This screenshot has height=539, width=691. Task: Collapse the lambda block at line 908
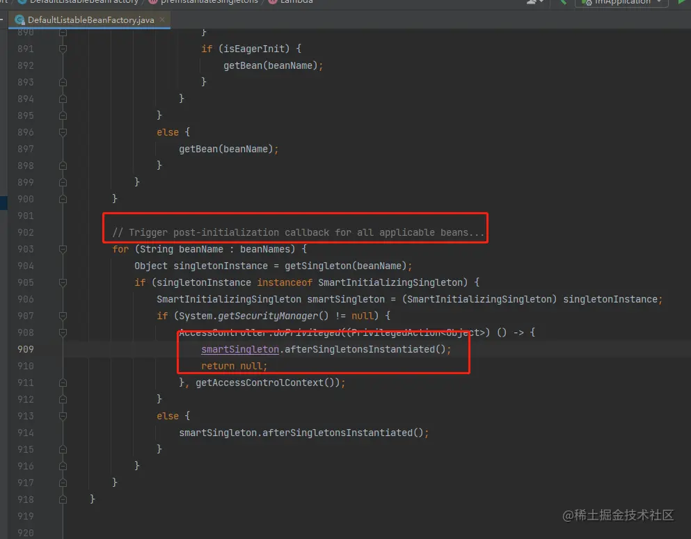tap(63, 332)
